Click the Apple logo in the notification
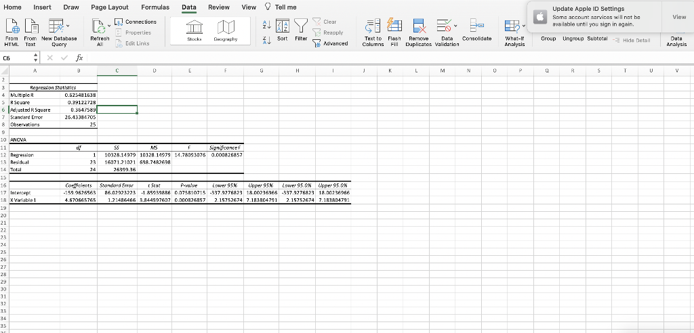The width and height of the screenshot is (694, 333). [540, 17]
